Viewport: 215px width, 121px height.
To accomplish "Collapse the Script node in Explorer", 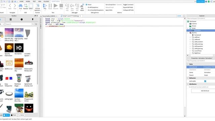I will 188,28.
